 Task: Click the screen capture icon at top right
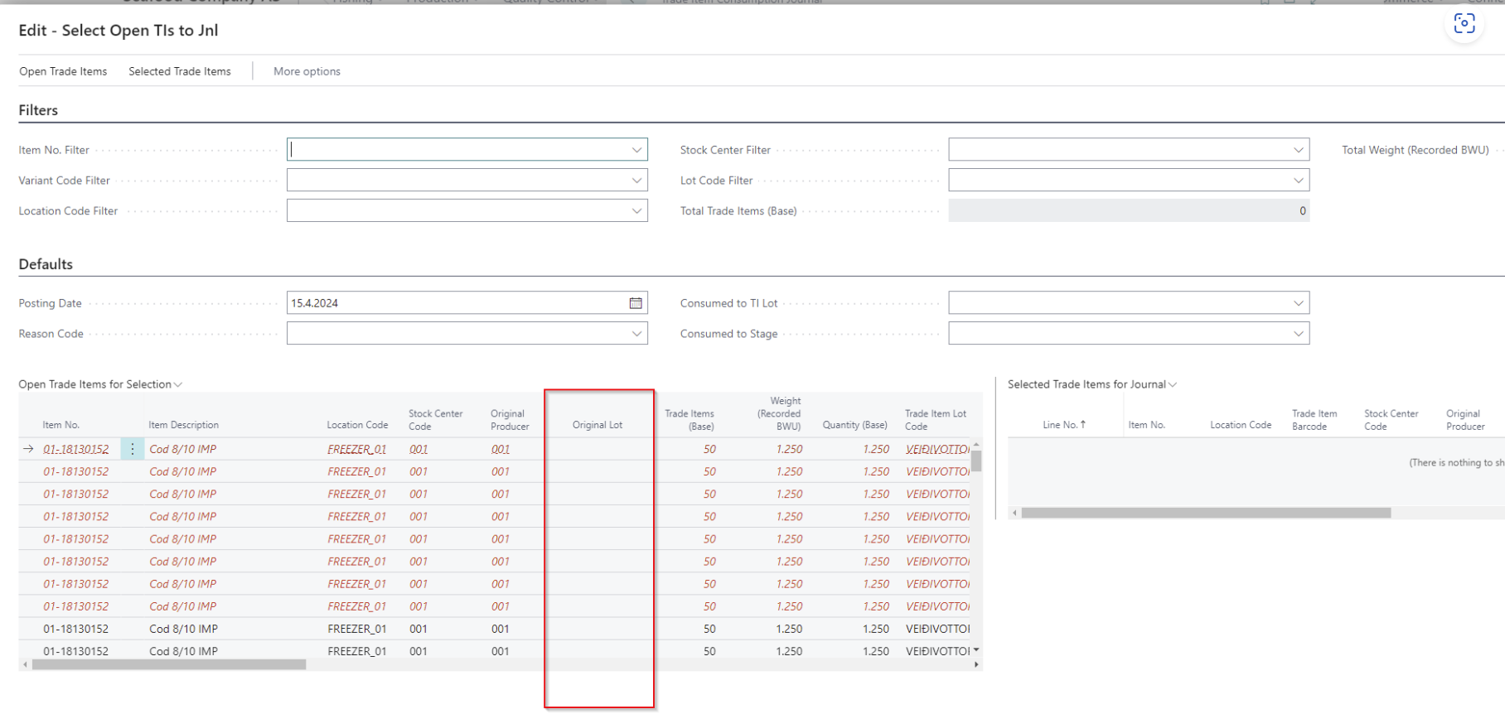pyautogui.click(x=1464, y=24)
